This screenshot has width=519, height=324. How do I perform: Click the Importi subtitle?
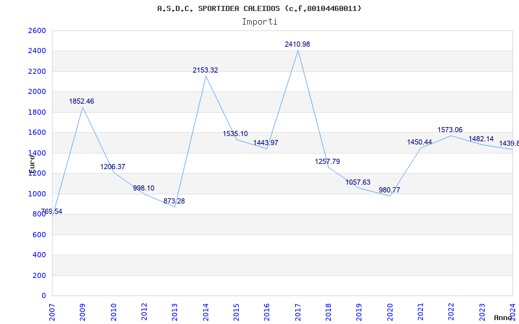coord(259,22)
